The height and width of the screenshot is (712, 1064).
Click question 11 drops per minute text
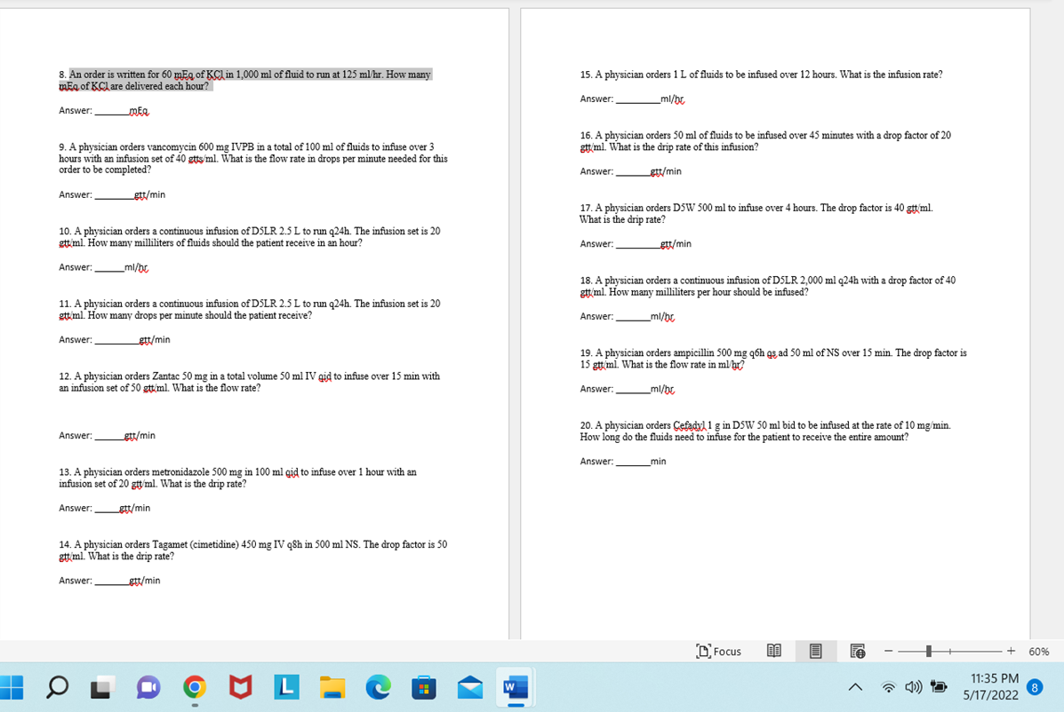[x=250, y=309]
